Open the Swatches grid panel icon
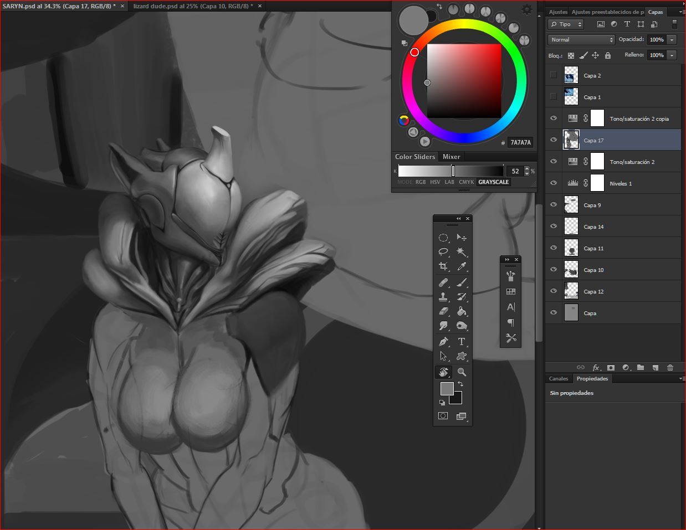 [x=511, y=291]
